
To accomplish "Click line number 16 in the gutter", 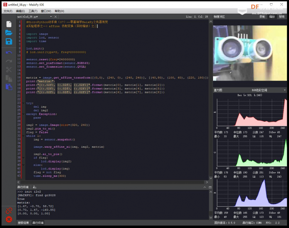I will (19, 78).
